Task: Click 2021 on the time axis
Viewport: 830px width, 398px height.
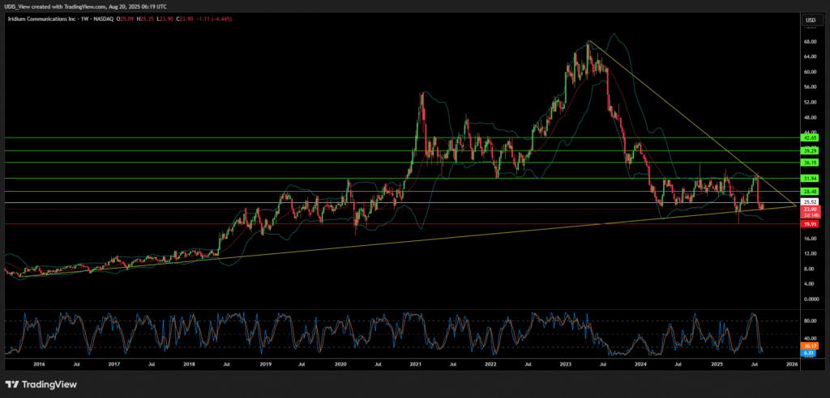Action: pos(415,365)
